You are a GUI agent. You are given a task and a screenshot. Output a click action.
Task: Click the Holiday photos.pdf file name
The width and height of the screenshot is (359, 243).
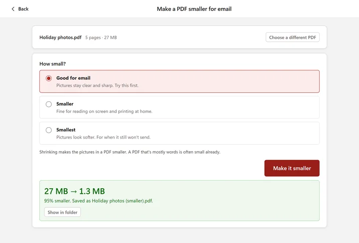(60, 37)
